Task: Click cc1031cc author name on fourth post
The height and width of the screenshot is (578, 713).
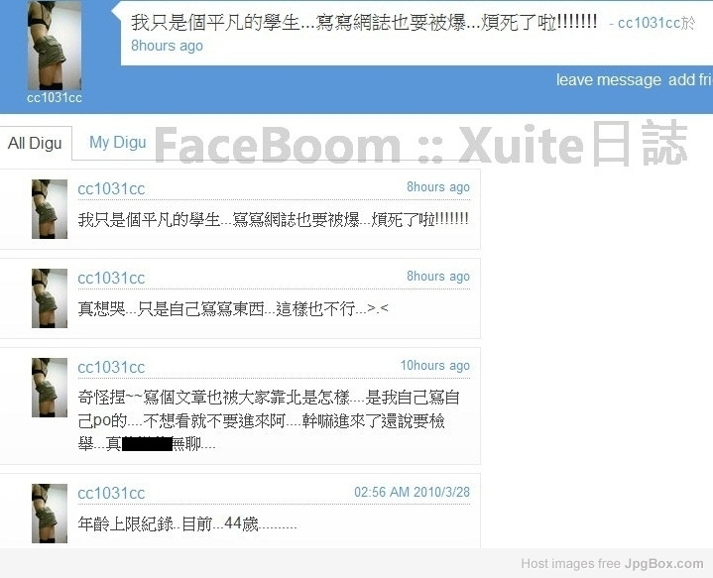Action: pos(111,493)
